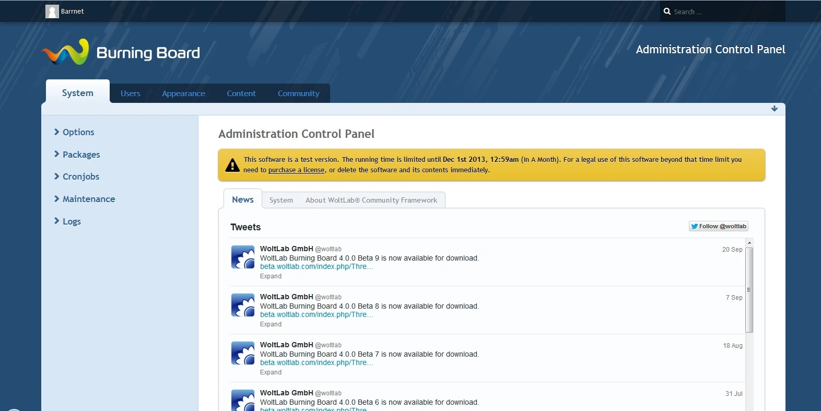Viewport: 821px width, 411px height.
Task: Switch to the Content tab
Action: (241, 93)
